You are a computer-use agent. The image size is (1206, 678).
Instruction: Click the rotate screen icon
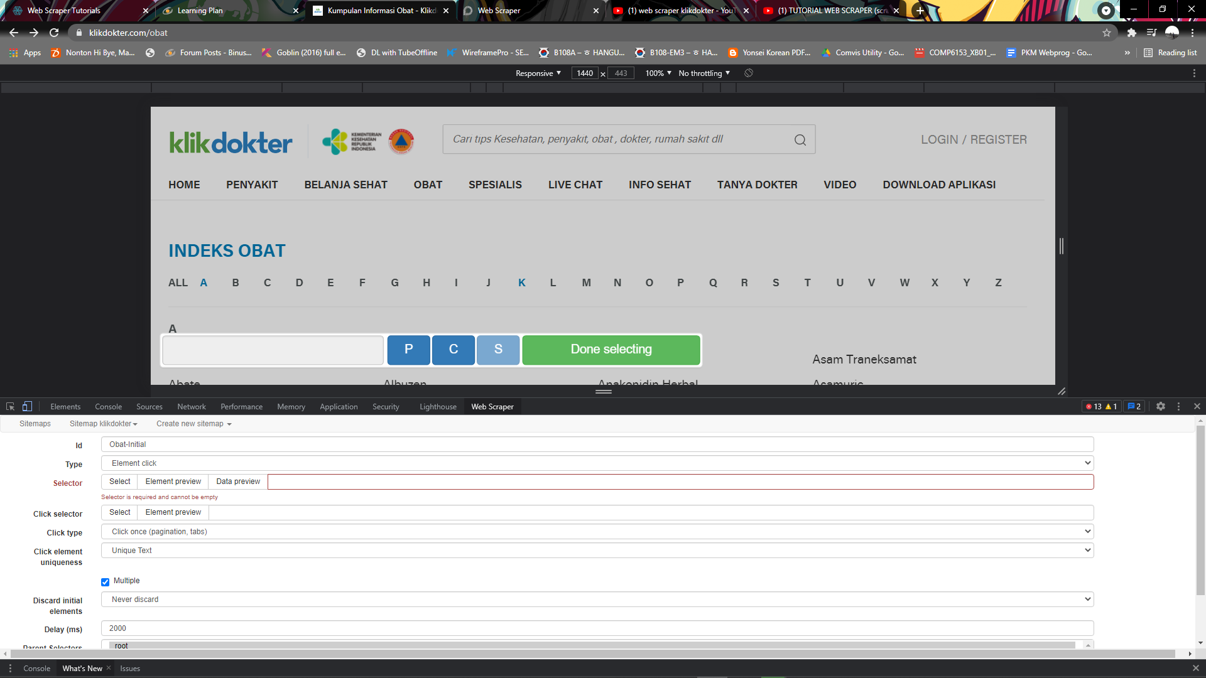(x=749, y=73)
